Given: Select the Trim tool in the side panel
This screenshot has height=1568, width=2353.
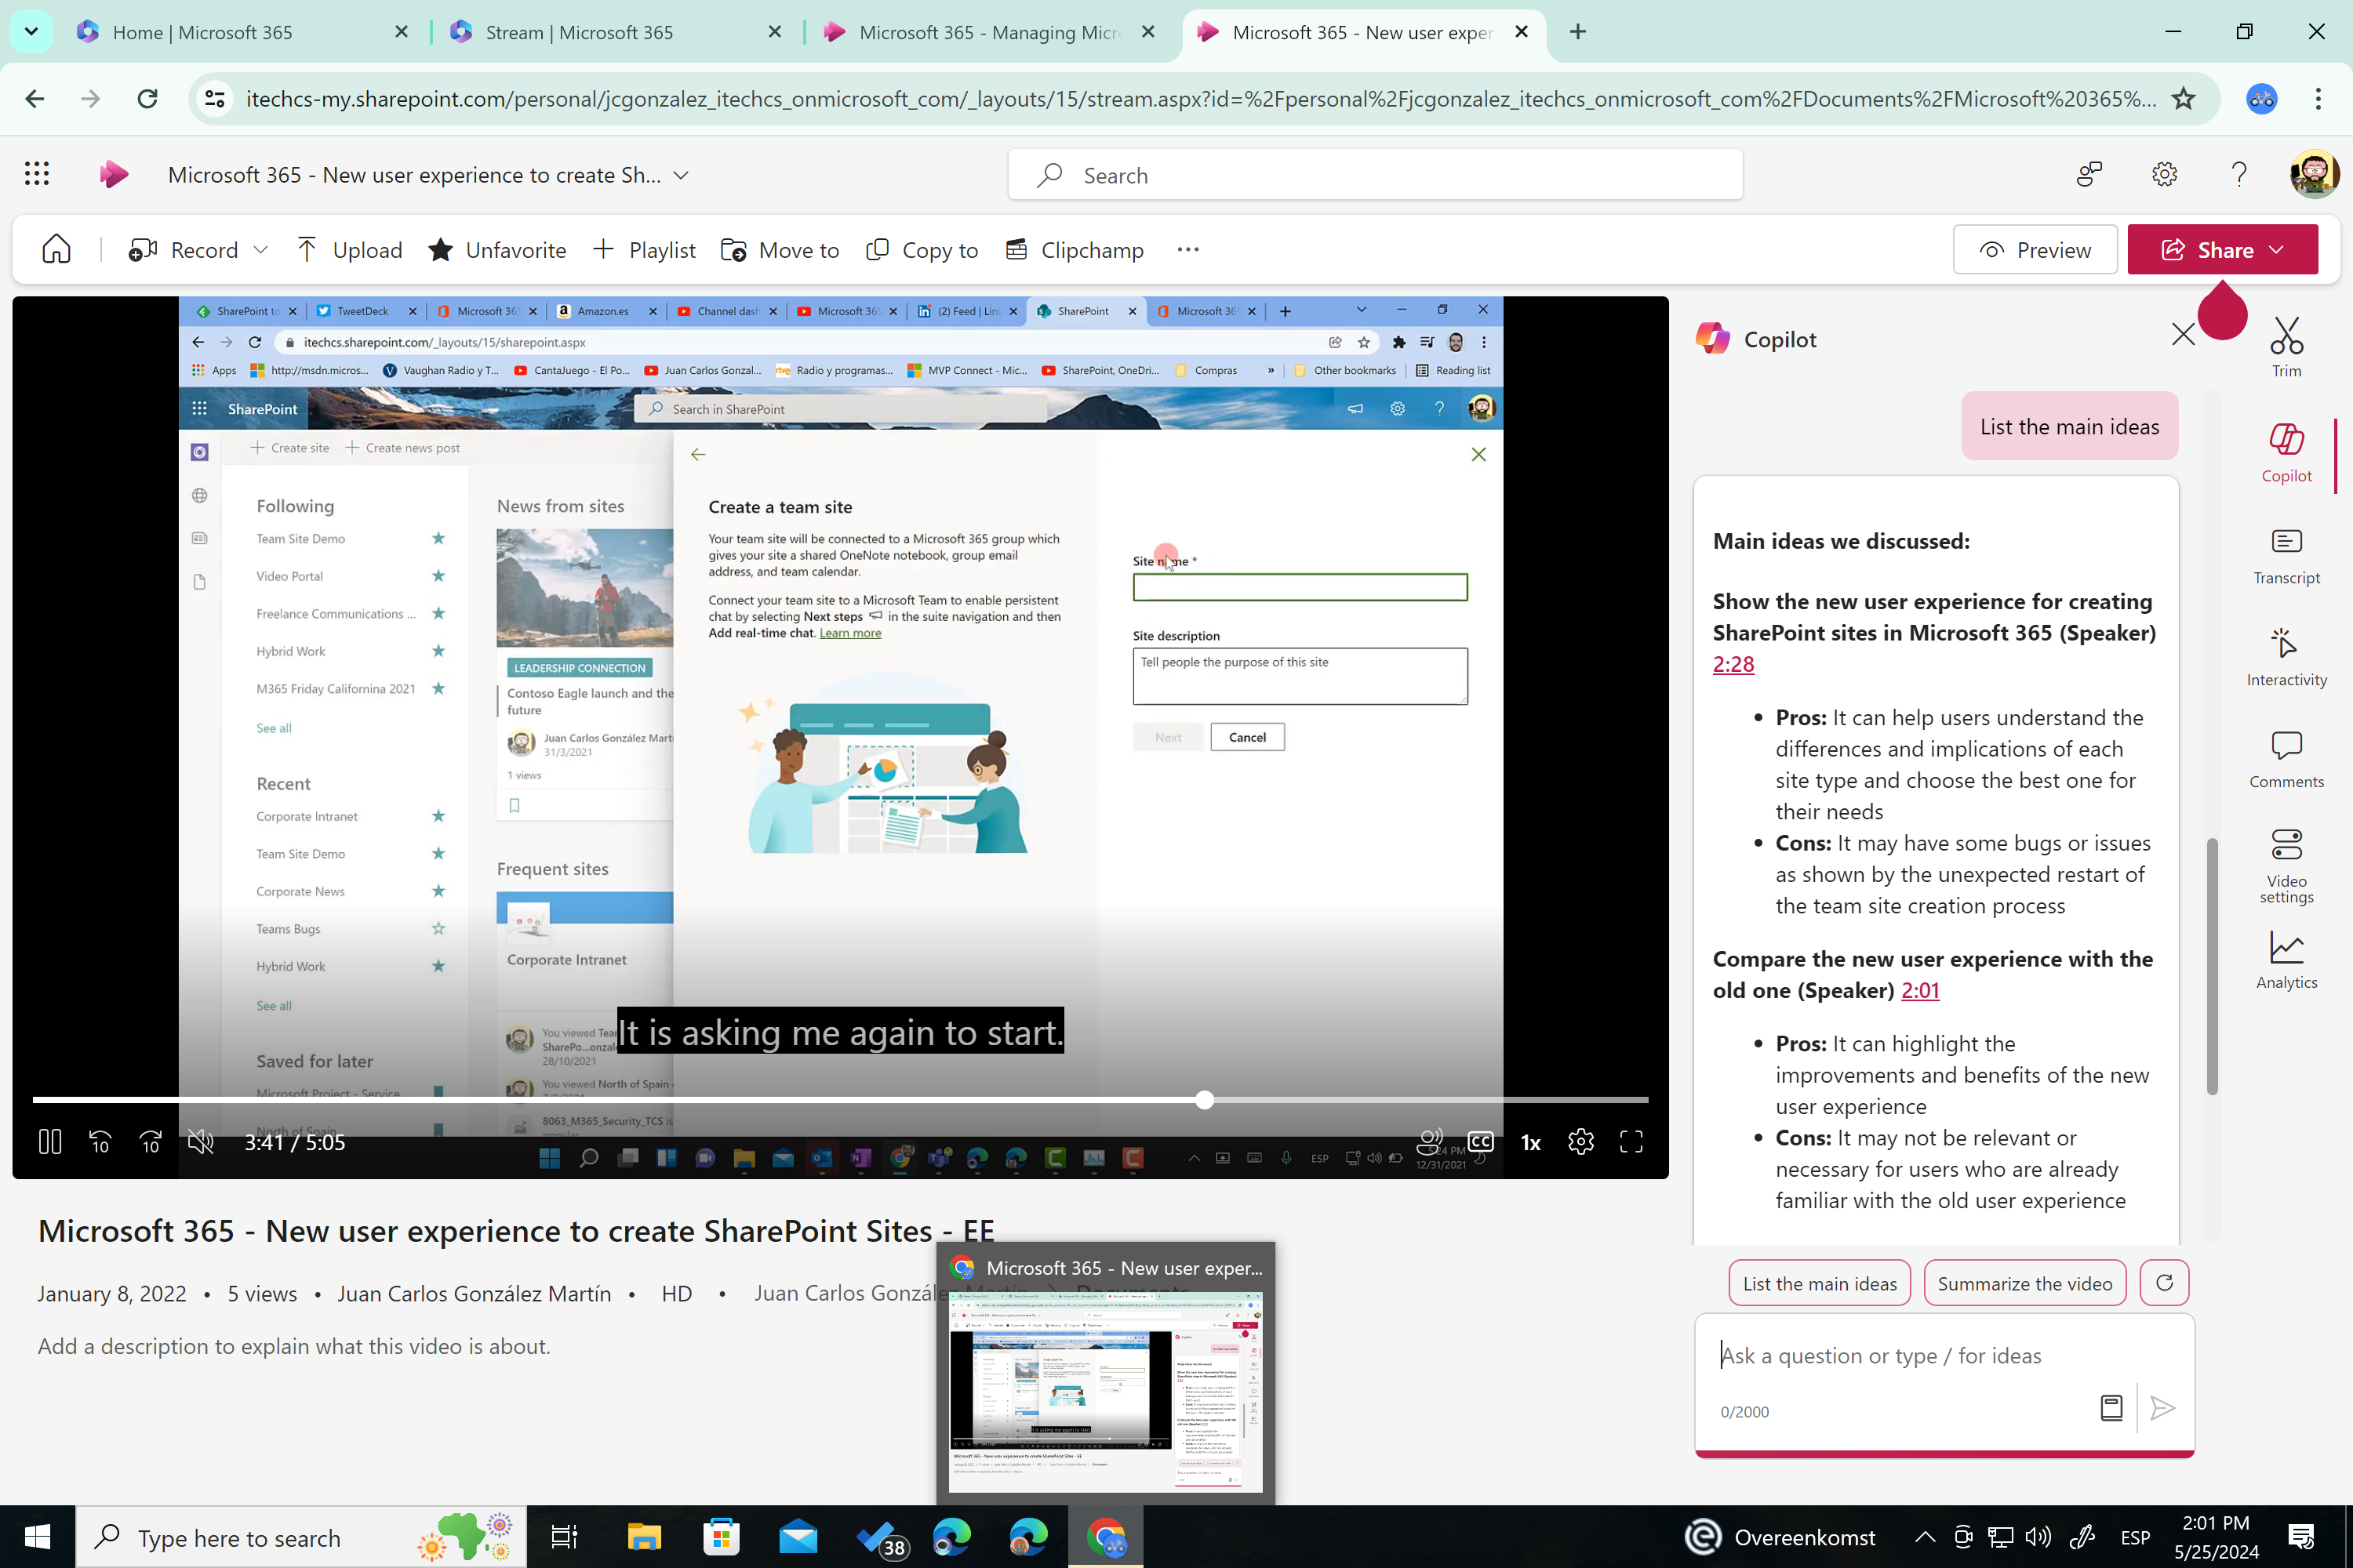Looking at the screenshot, I should (x=2287, y=345).
